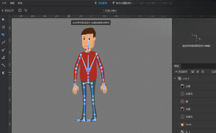
Task: Click the new canvas icon beside 返回主页
Action: click(20, 11)
